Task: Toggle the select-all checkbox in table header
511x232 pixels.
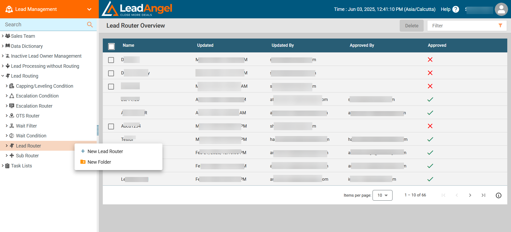Action: click(111, 47)
